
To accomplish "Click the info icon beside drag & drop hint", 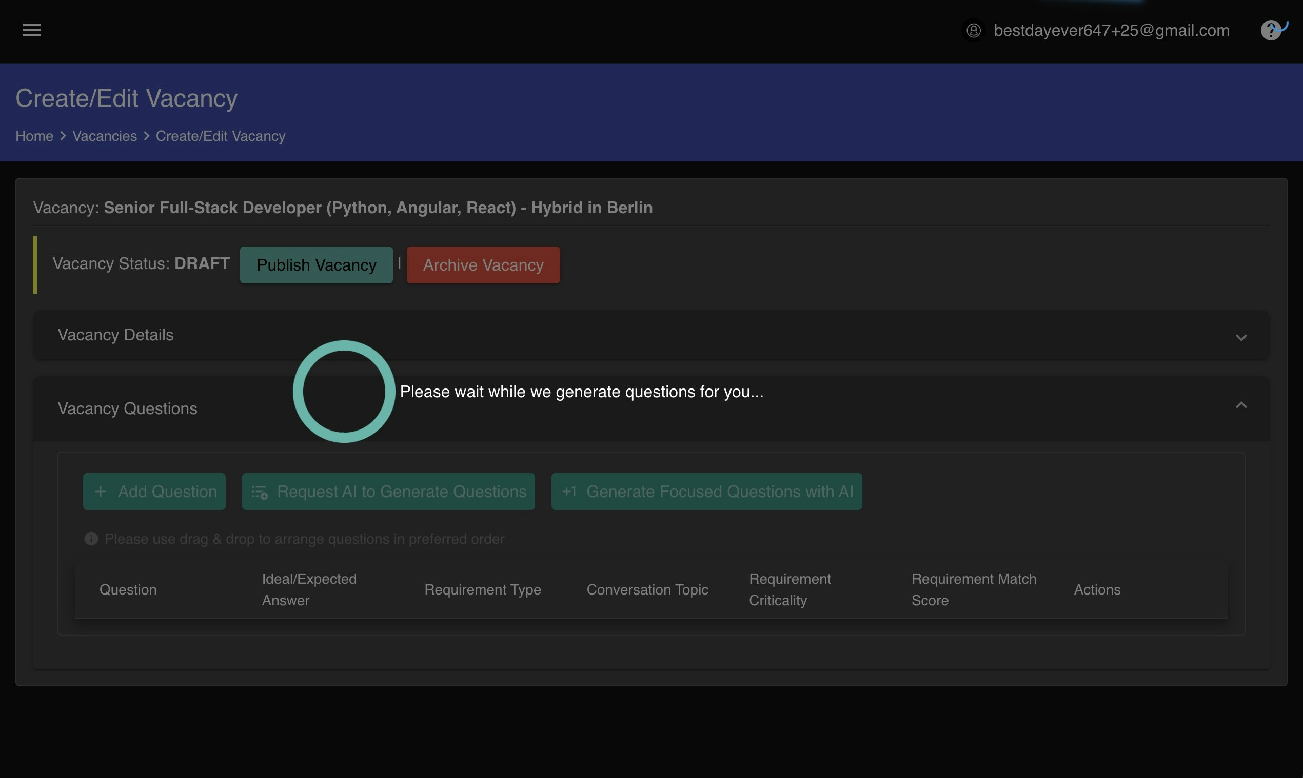I will click(x=91, y=539).
